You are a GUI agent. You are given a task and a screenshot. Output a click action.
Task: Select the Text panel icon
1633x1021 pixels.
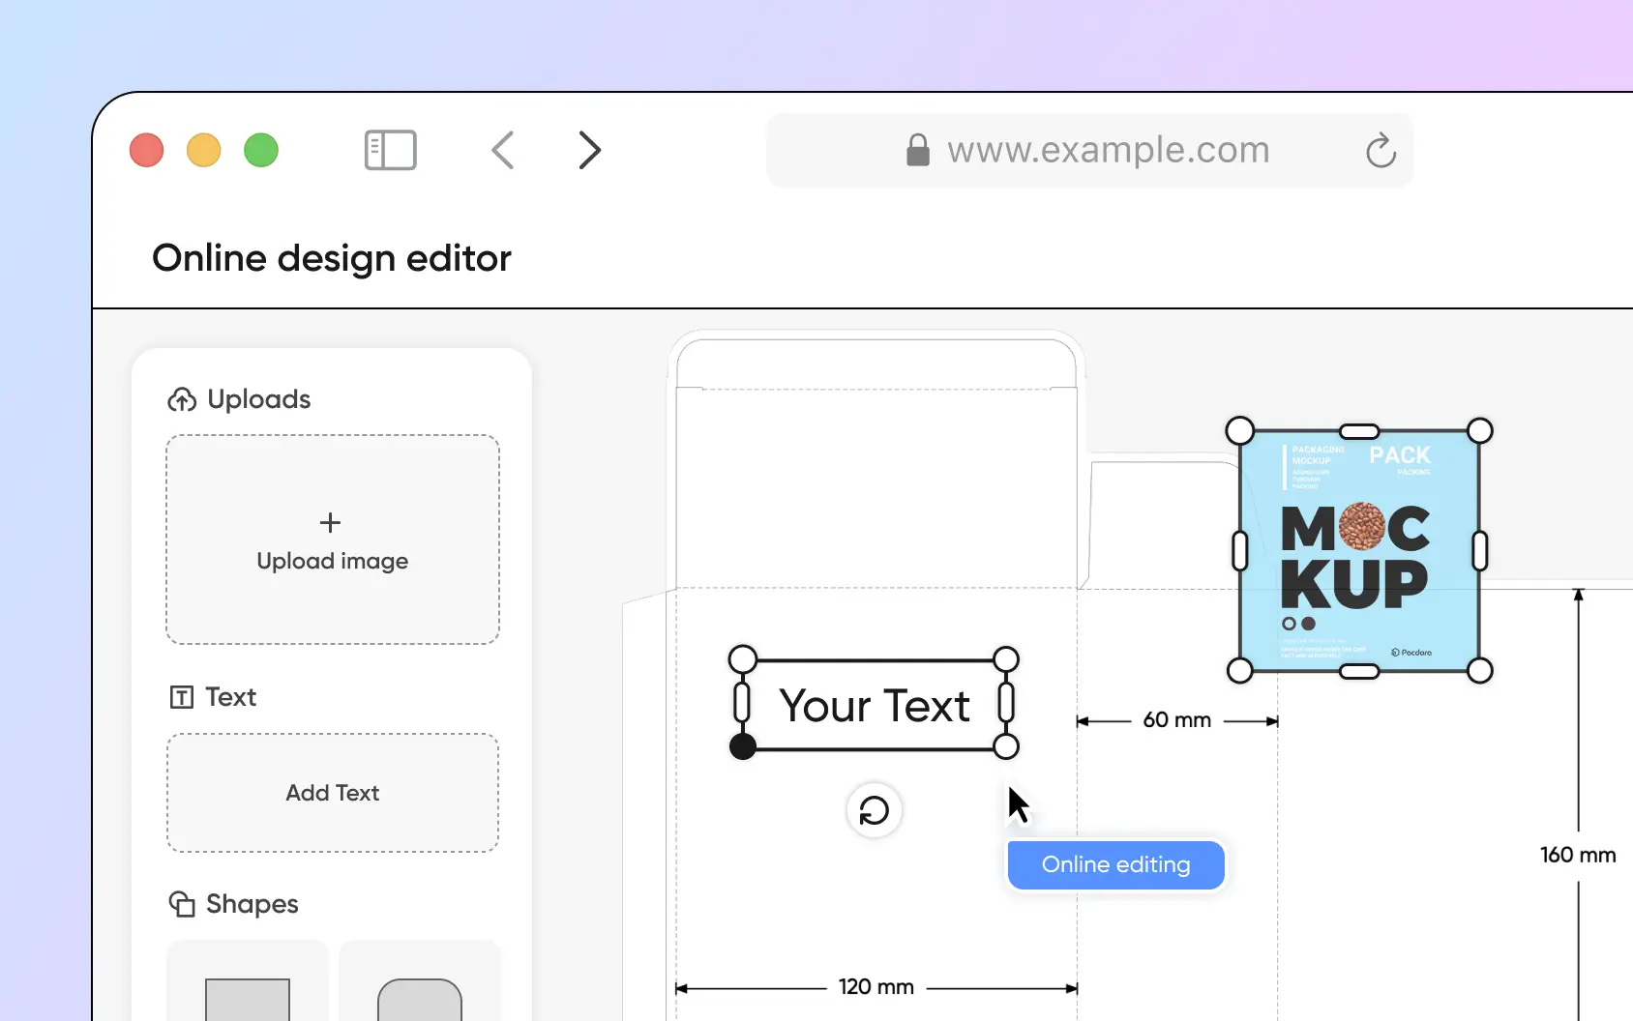(x=182, y=697)
